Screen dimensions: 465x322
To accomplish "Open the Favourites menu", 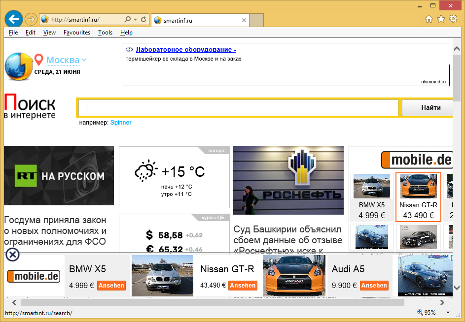I will click(x=77, y=32).
